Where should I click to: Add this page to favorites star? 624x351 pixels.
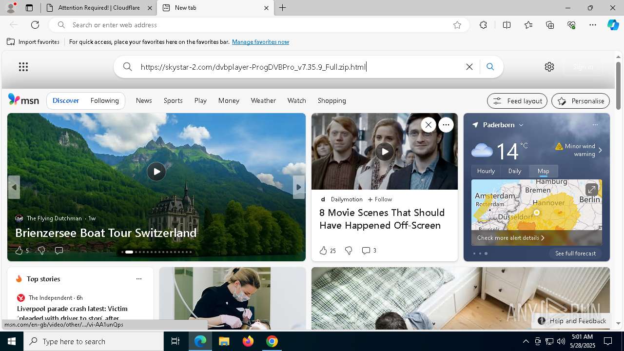coord(457,25)
